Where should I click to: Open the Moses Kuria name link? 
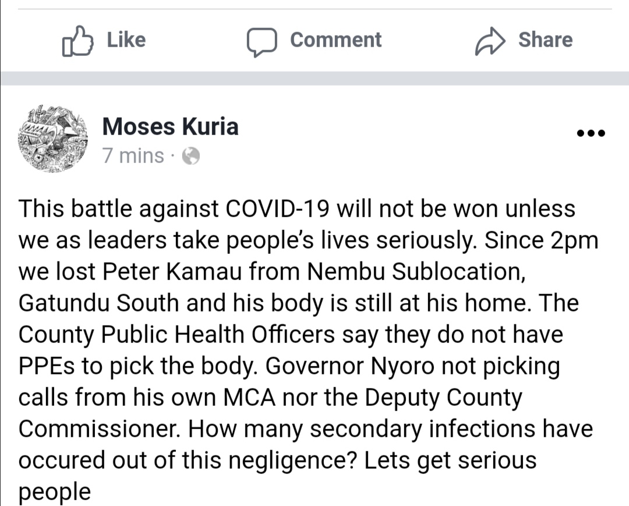[x=171, y=127]
